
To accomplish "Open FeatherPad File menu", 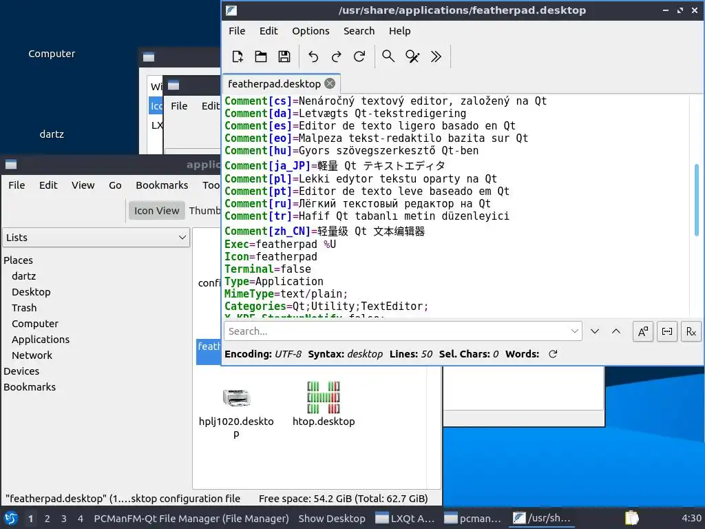I will 237,31.
